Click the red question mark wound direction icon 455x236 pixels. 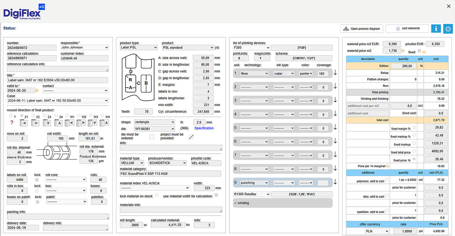(12, 123)
